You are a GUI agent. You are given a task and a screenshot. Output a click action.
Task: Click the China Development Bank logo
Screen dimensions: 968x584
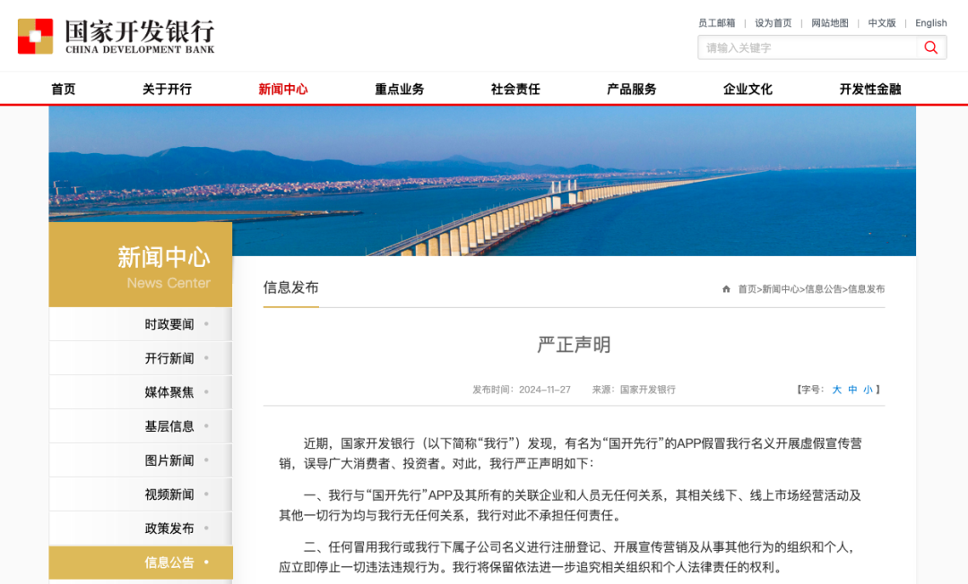tap(117, 36)
